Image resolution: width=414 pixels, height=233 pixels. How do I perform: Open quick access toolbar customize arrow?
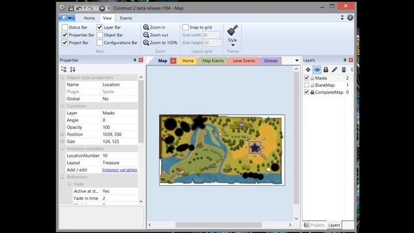[109, 8]
